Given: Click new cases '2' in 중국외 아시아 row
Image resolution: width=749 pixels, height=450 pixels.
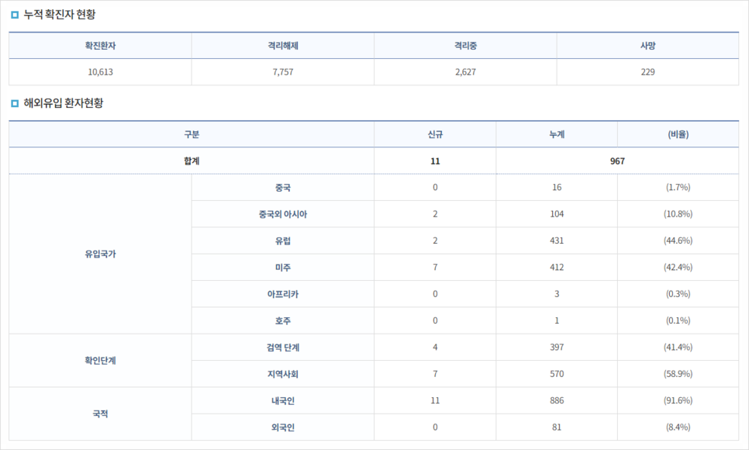Looking at the screenshot, I should pos(435,214).
